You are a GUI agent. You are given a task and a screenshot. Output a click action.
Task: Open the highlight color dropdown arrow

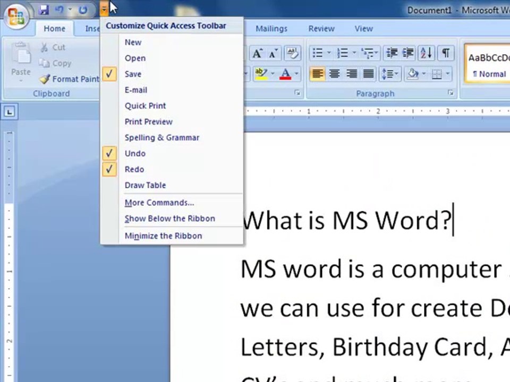(x=273, y=74)
